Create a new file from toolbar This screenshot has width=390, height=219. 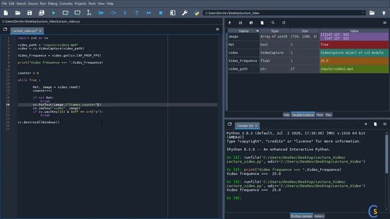[x=5, y=13]
